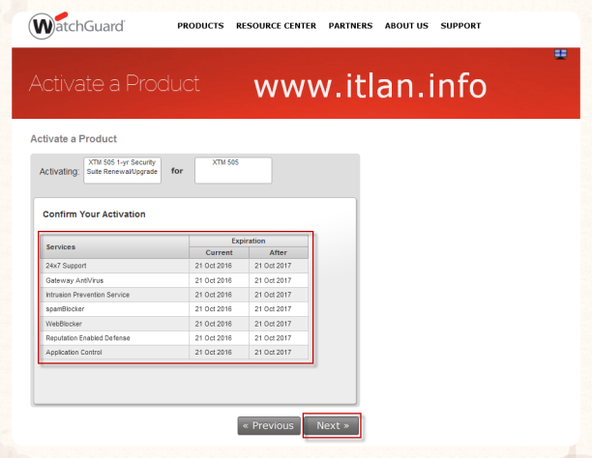
Task: Open the Resource Center menu
Action: 276,26
